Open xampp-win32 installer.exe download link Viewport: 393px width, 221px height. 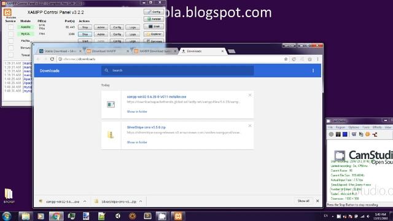coord(157,97)
